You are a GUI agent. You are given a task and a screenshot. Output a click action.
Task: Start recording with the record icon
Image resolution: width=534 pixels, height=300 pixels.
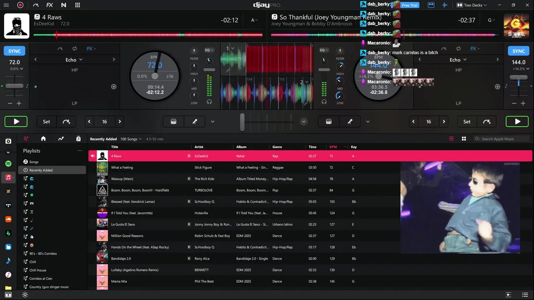tap(20, 5)
